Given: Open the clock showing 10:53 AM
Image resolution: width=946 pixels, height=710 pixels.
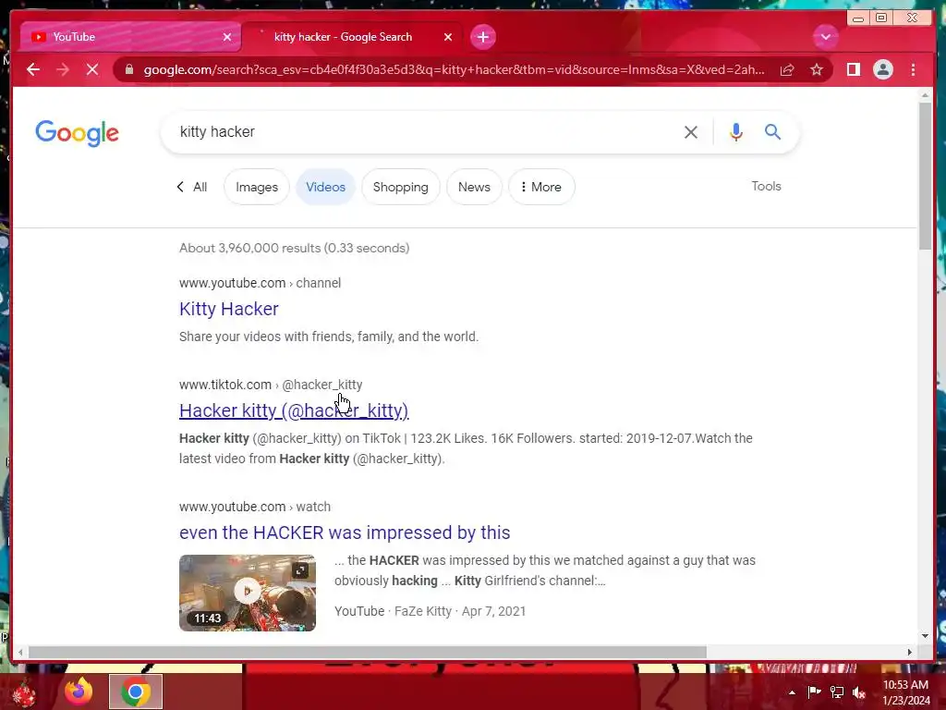Looking at the screenshot, I should pyautogui.click(x=906, y=692).
